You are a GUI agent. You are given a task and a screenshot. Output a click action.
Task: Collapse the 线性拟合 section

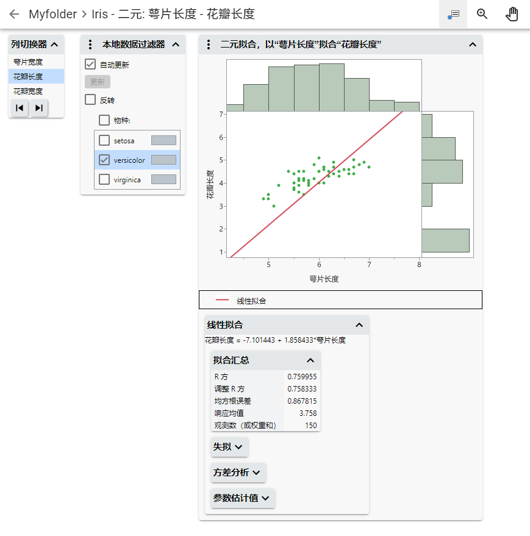[x=359, y=325]
